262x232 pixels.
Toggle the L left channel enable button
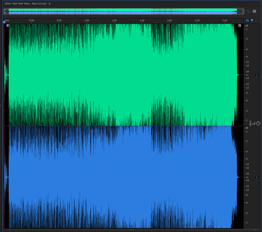pyautogui.click(x=257, y=75)
